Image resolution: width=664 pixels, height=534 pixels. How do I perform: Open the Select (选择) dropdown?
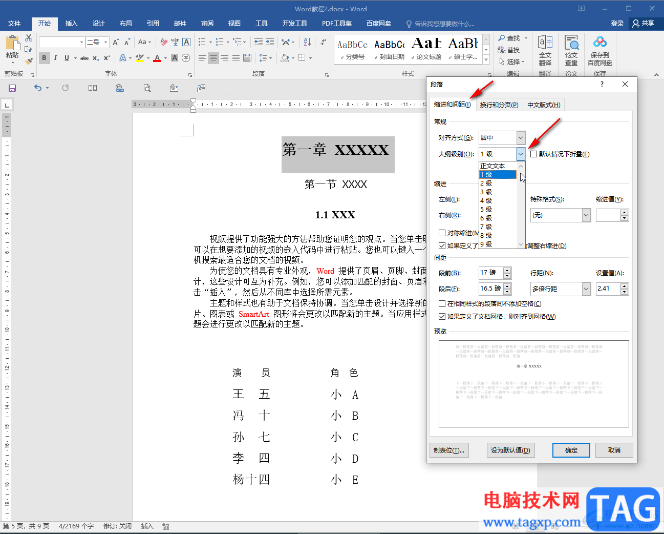[x=511, y=61]
